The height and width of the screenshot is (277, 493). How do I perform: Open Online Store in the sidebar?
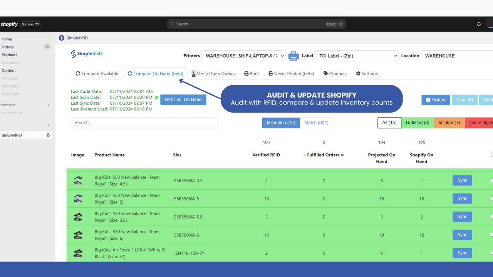(x=12, y=113)
